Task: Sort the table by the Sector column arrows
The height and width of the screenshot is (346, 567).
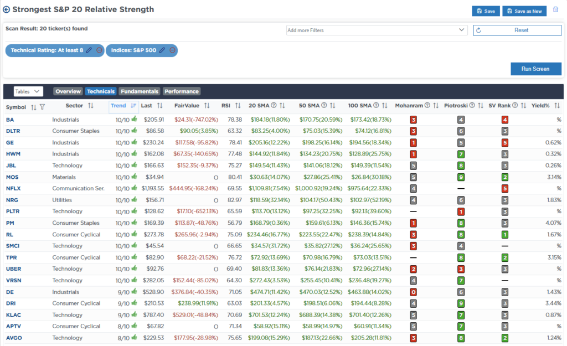Action: [x=91, y=106]
